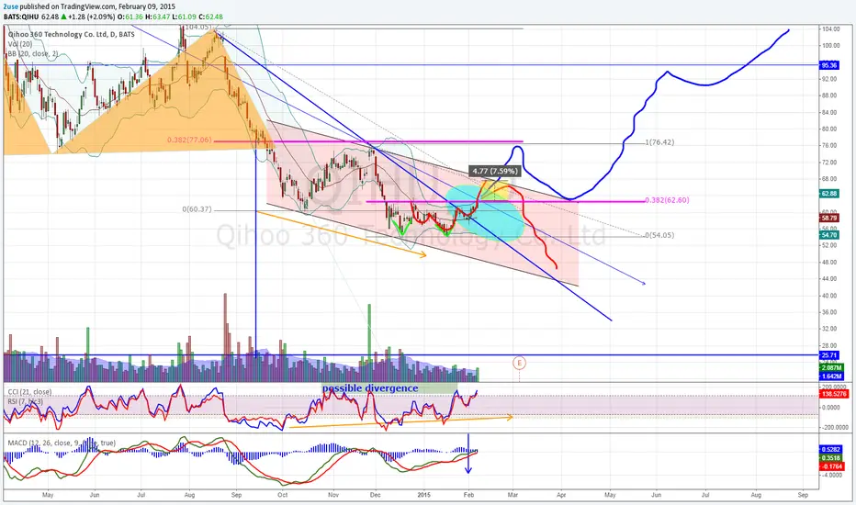Click the 0.3518 MACD signal tag

tap(831, 458)
